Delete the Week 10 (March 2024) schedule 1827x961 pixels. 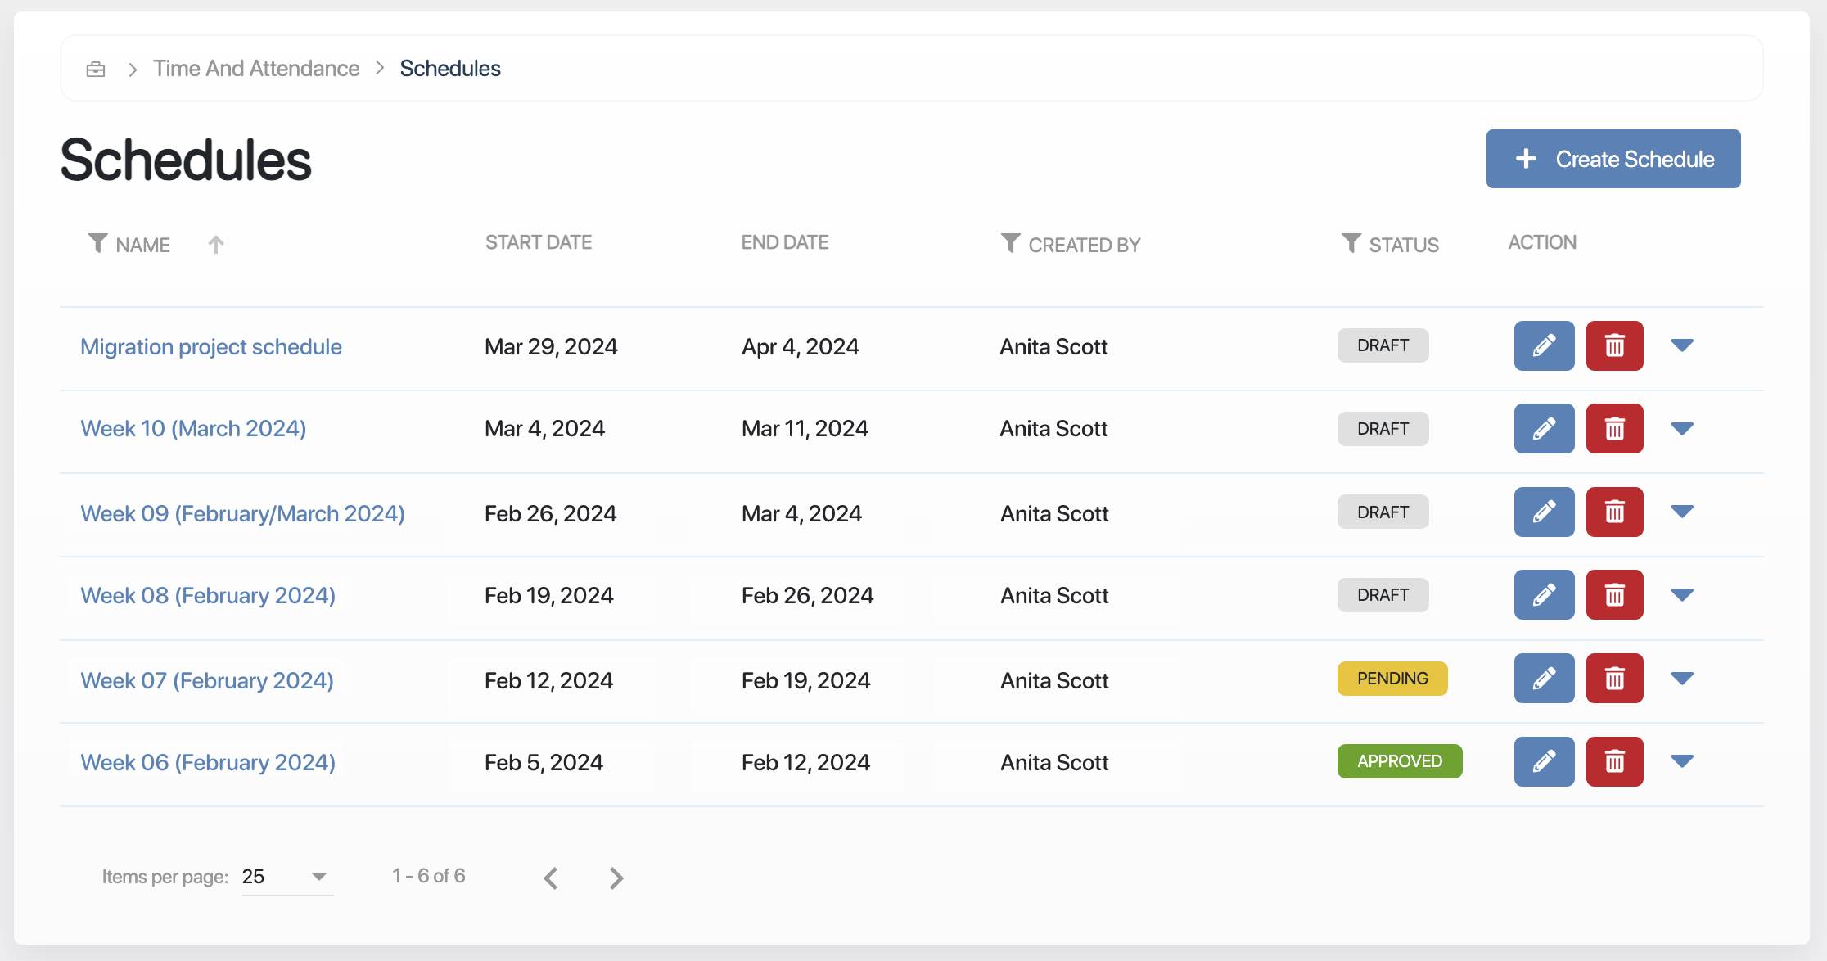pyautogui.click(x=1614, y=428)
